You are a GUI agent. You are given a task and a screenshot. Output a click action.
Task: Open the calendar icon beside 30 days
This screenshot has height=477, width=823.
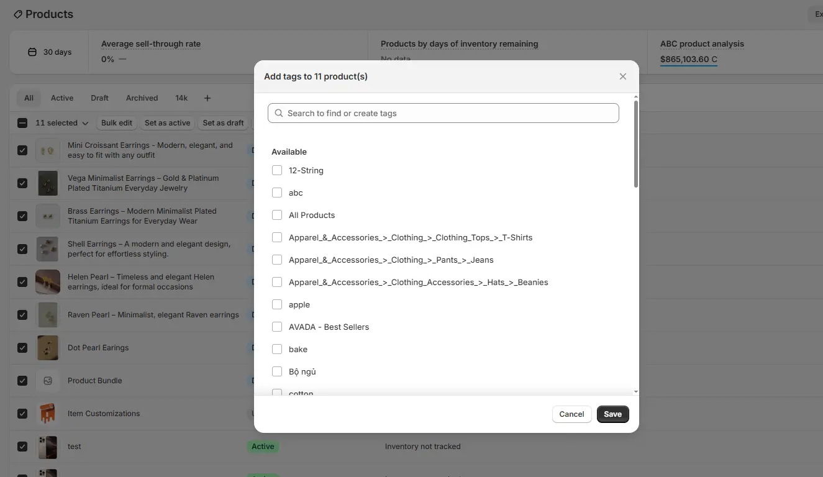pyautogui.click(x=31, y=52)
